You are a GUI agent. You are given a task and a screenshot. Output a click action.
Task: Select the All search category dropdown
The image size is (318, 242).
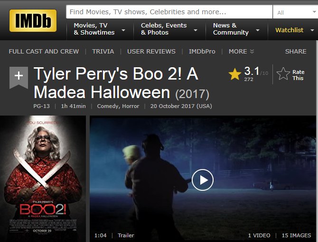pos(296,12)
